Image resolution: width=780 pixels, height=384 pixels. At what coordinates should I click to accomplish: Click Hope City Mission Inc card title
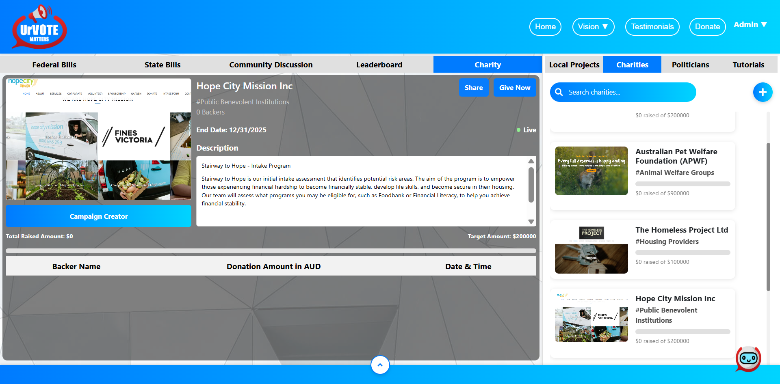(675, 298)
